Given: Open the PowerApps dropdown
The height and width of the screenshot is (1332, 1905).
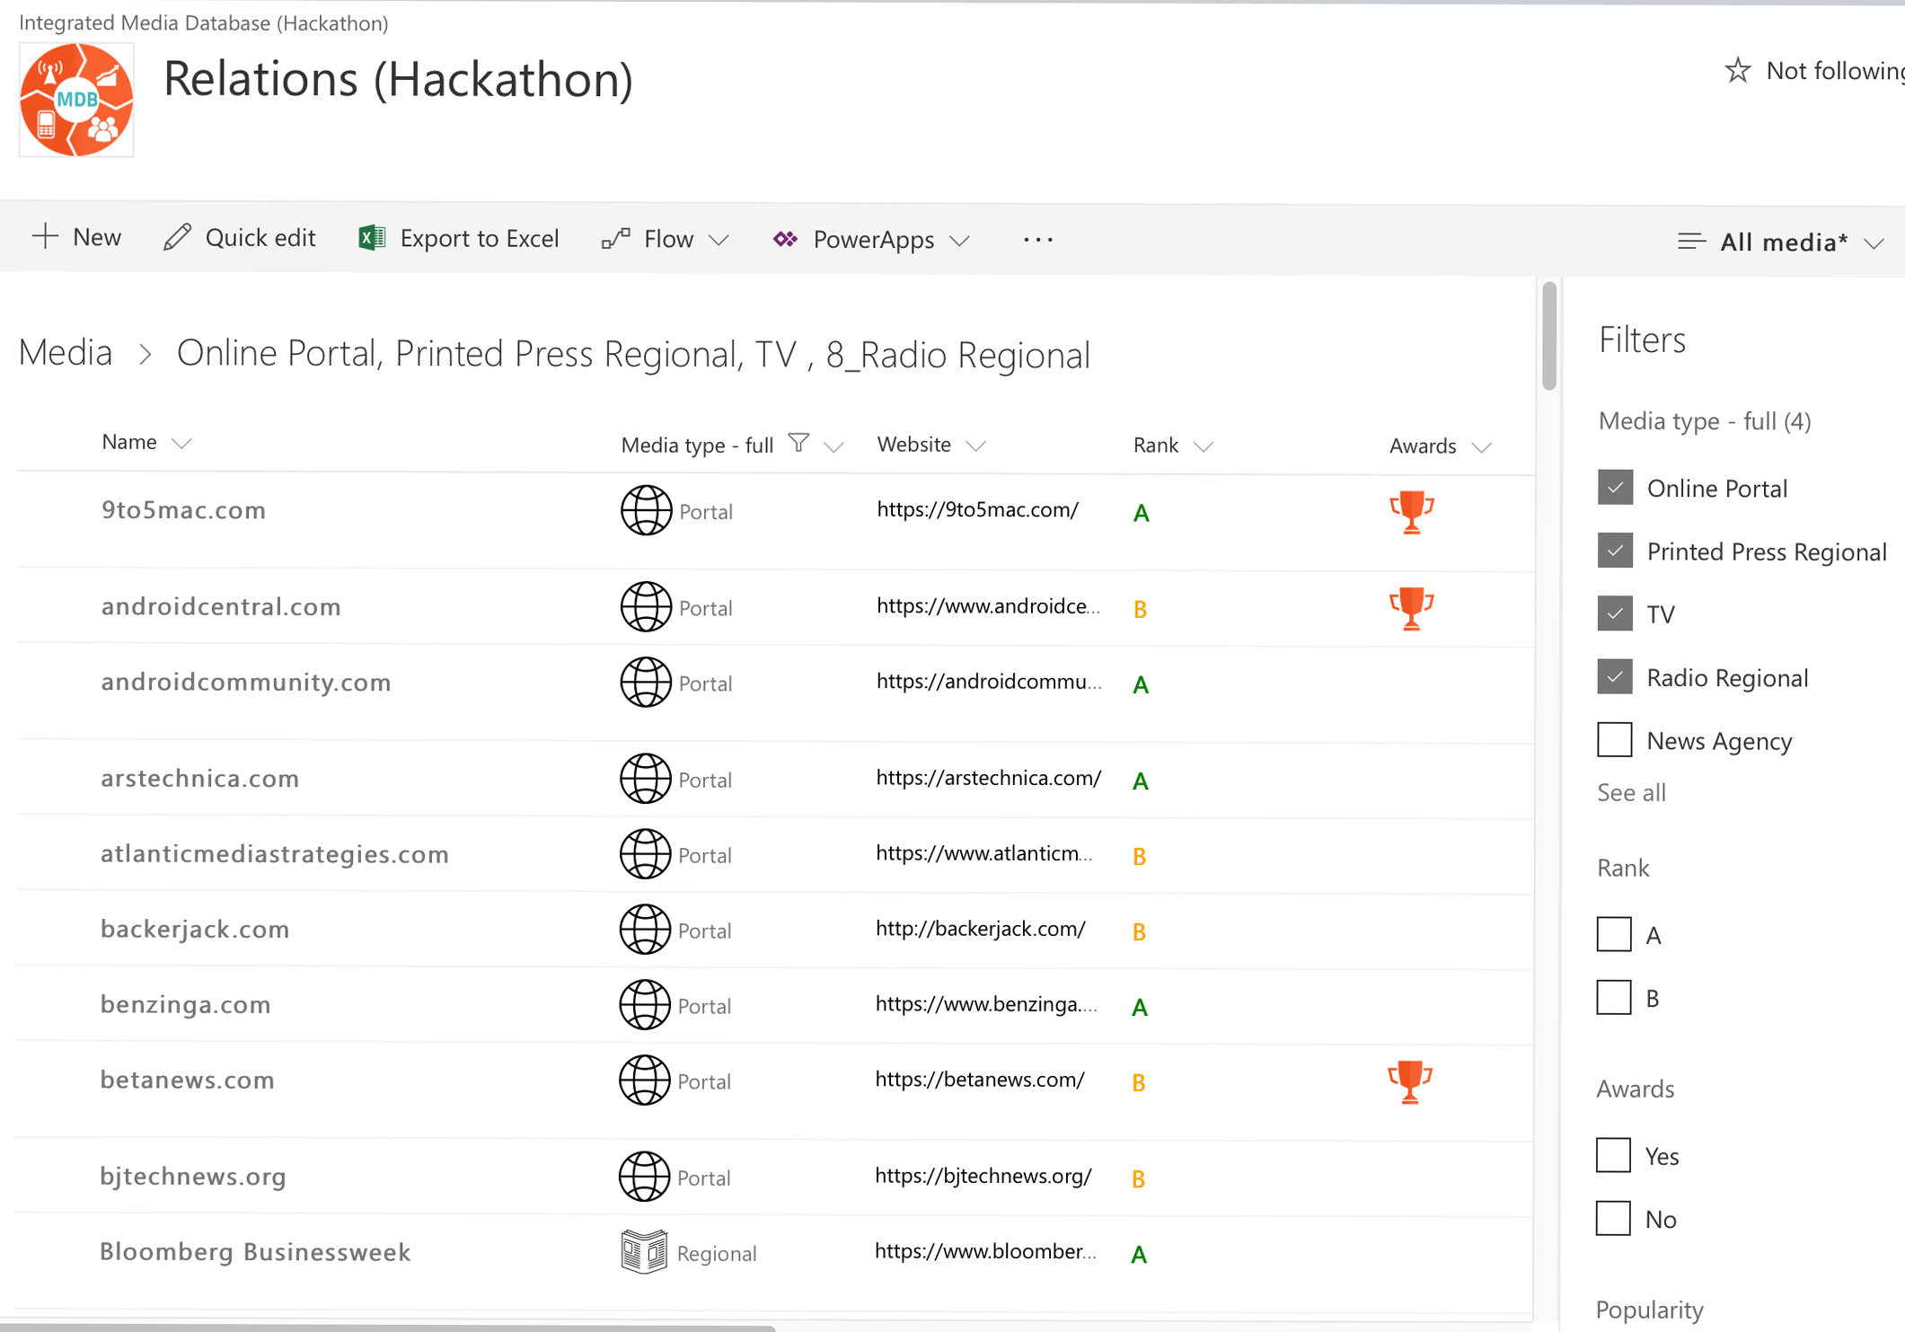Looking at the screenshot, I should (872, 239).
